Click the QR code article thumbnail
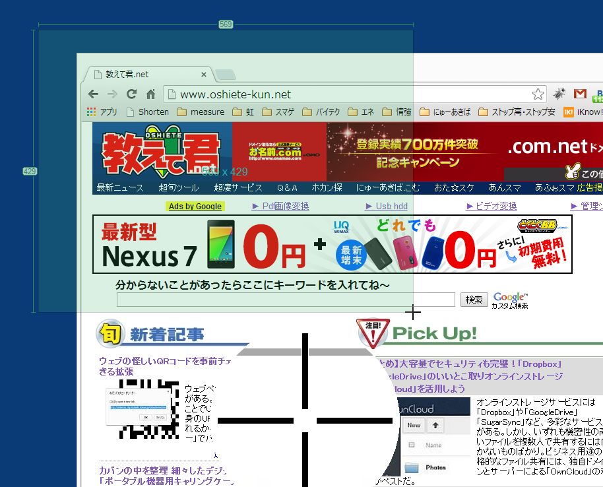 tap(143, 409)
